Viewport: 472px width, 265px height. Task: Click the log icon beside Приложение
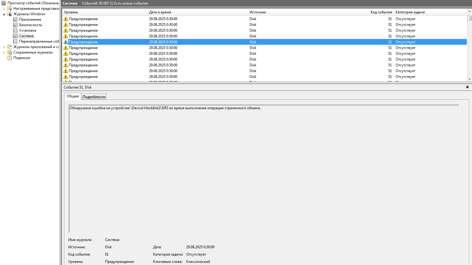click(x=15, y=19)
